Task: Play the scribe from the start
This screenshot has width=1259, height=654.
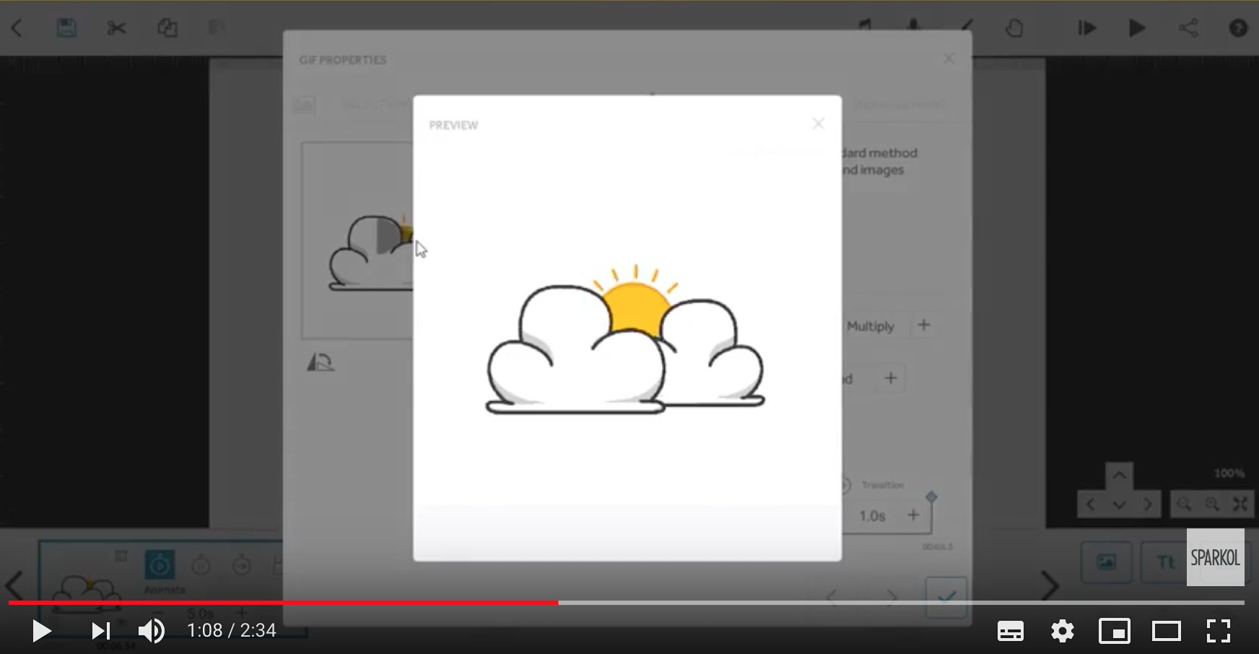Action: [x=1137, y=28]
